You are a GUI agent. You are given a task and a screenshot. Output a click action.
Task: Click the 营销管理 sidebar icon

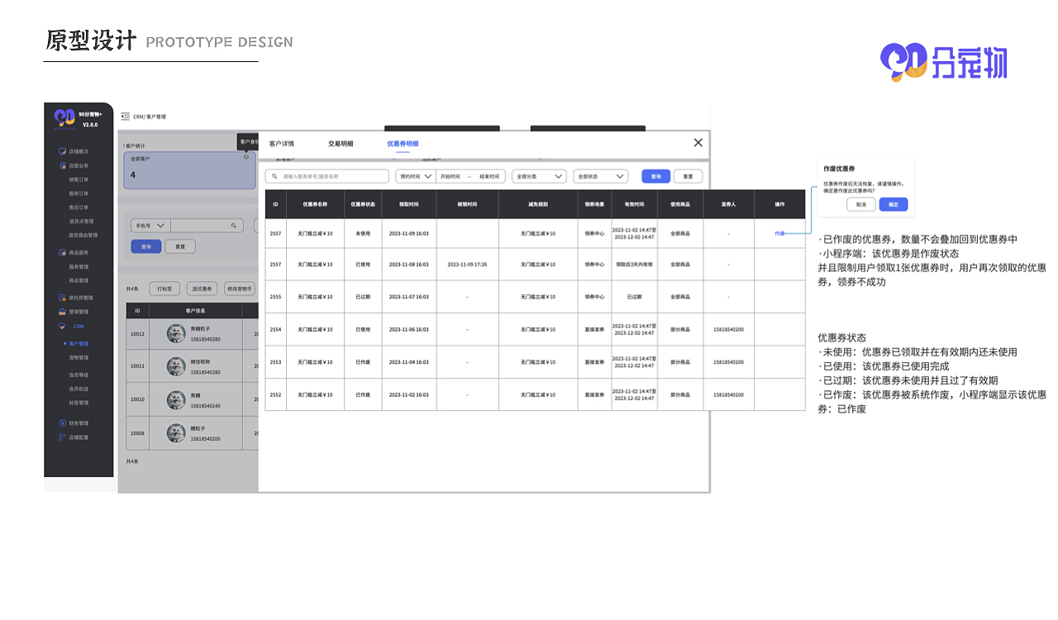(x=62, y=312)
